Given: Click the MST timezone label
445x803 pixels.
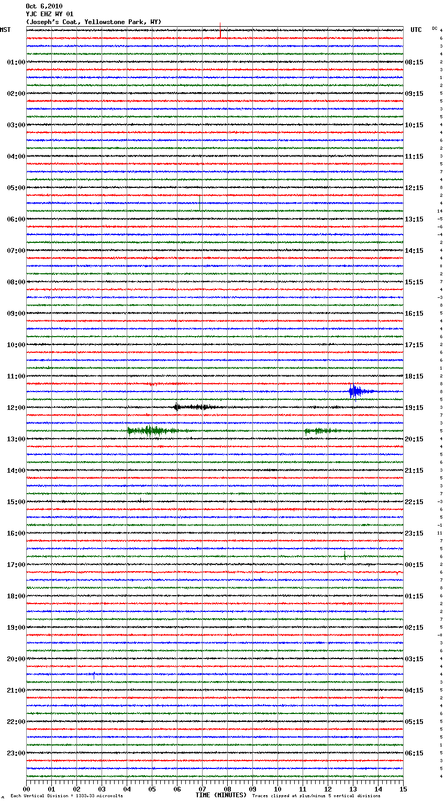Looking at the screenshot, I should coord(5,30).
